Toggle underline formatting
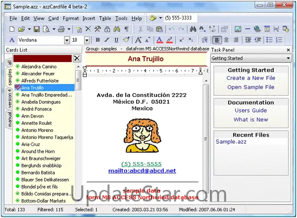 tap(117, 40)
